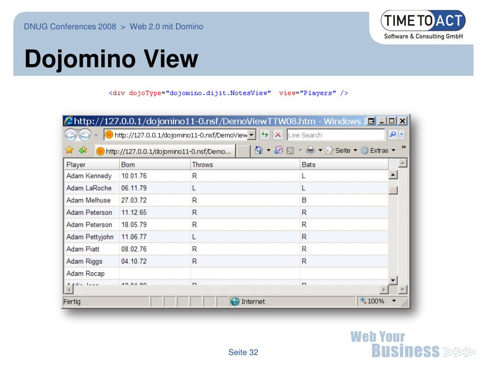Open the Home dropdown arrow

tap(268, 151)
